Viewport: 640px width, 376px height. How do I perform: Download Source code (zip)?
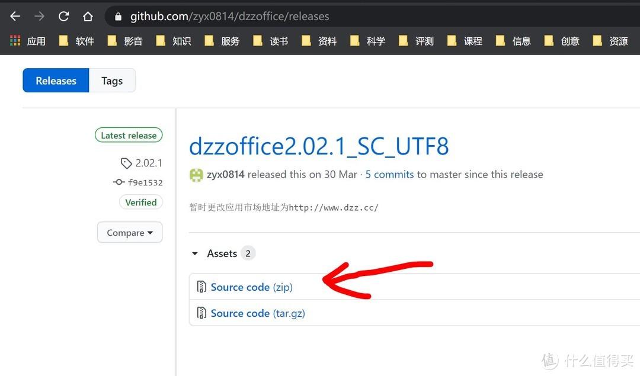251,287
